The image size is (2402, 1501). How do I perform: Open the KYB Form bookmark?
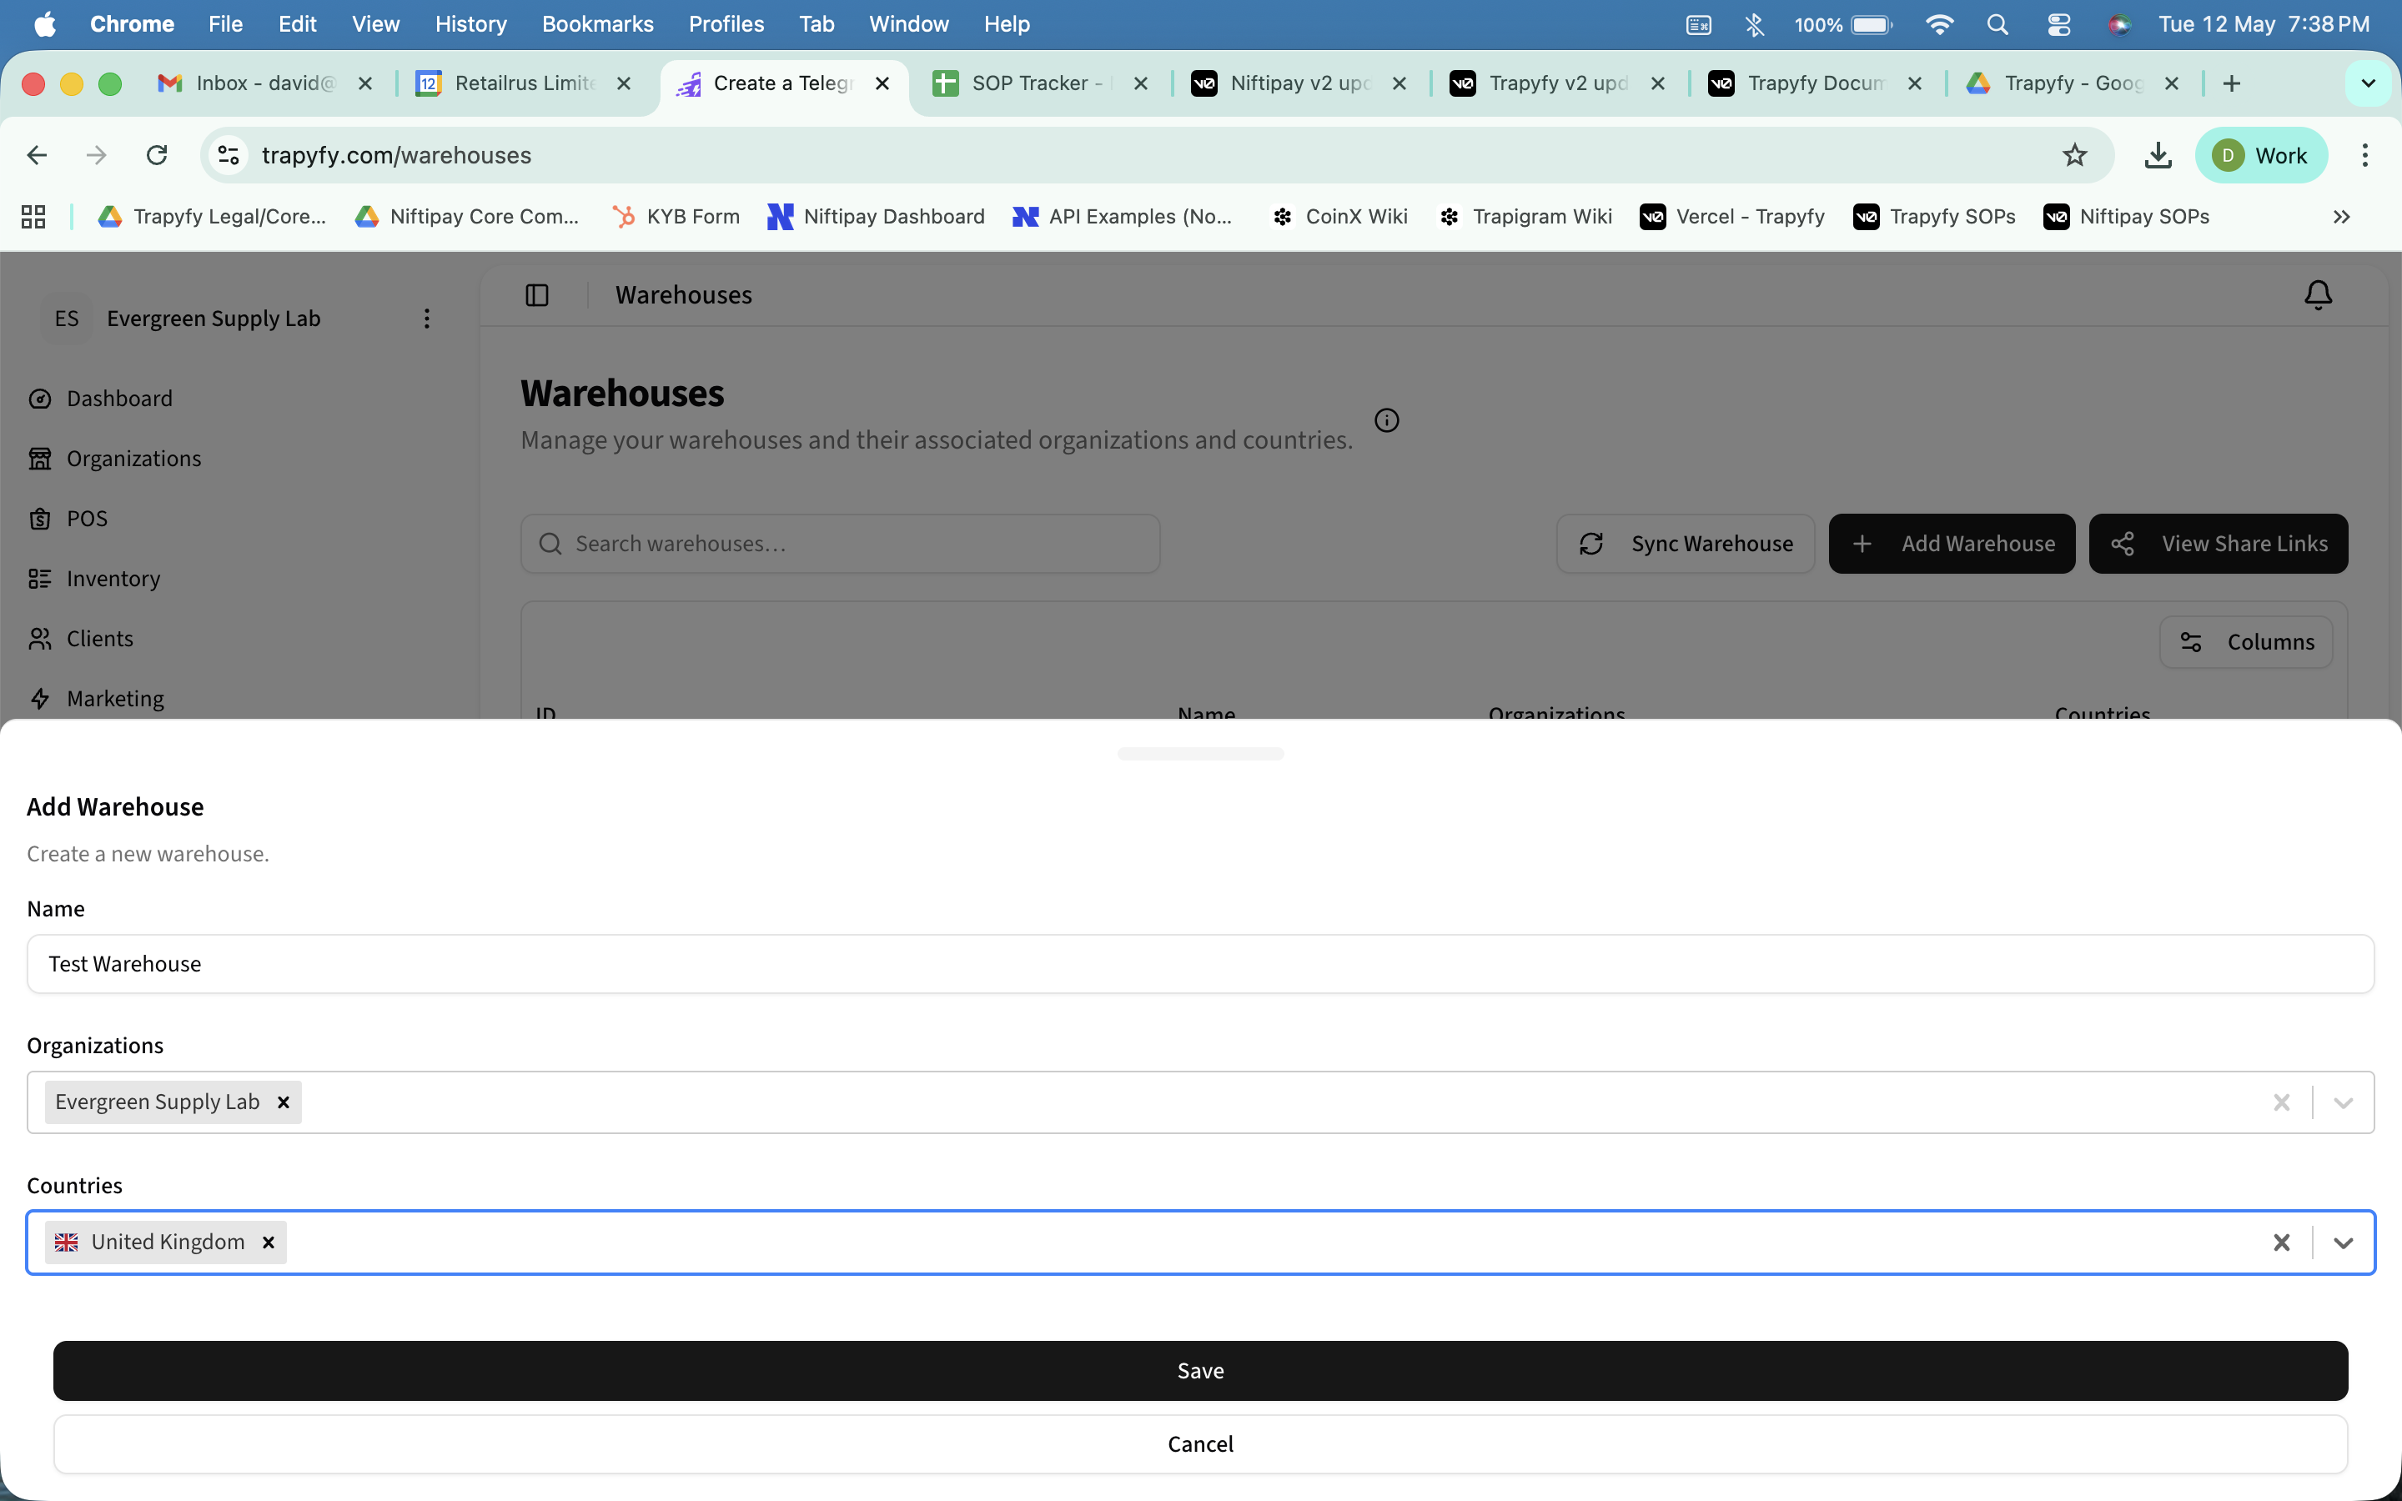[677, 217]
